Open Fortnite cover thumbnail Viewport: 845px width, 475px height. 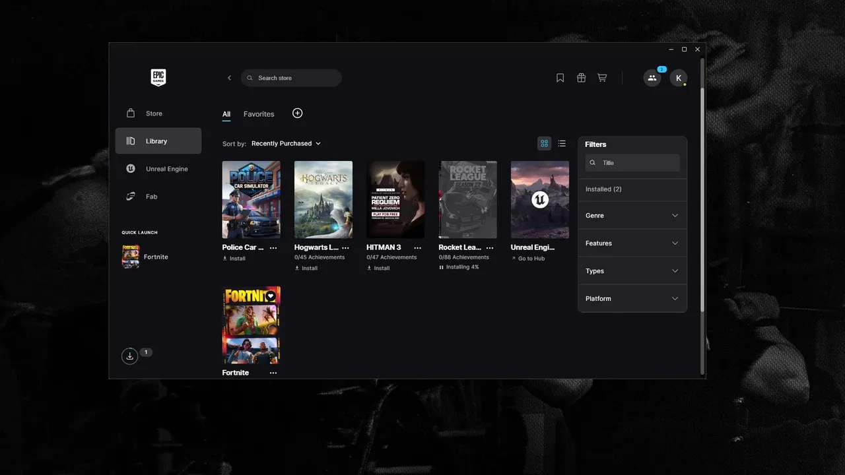(x=252, y=325)
